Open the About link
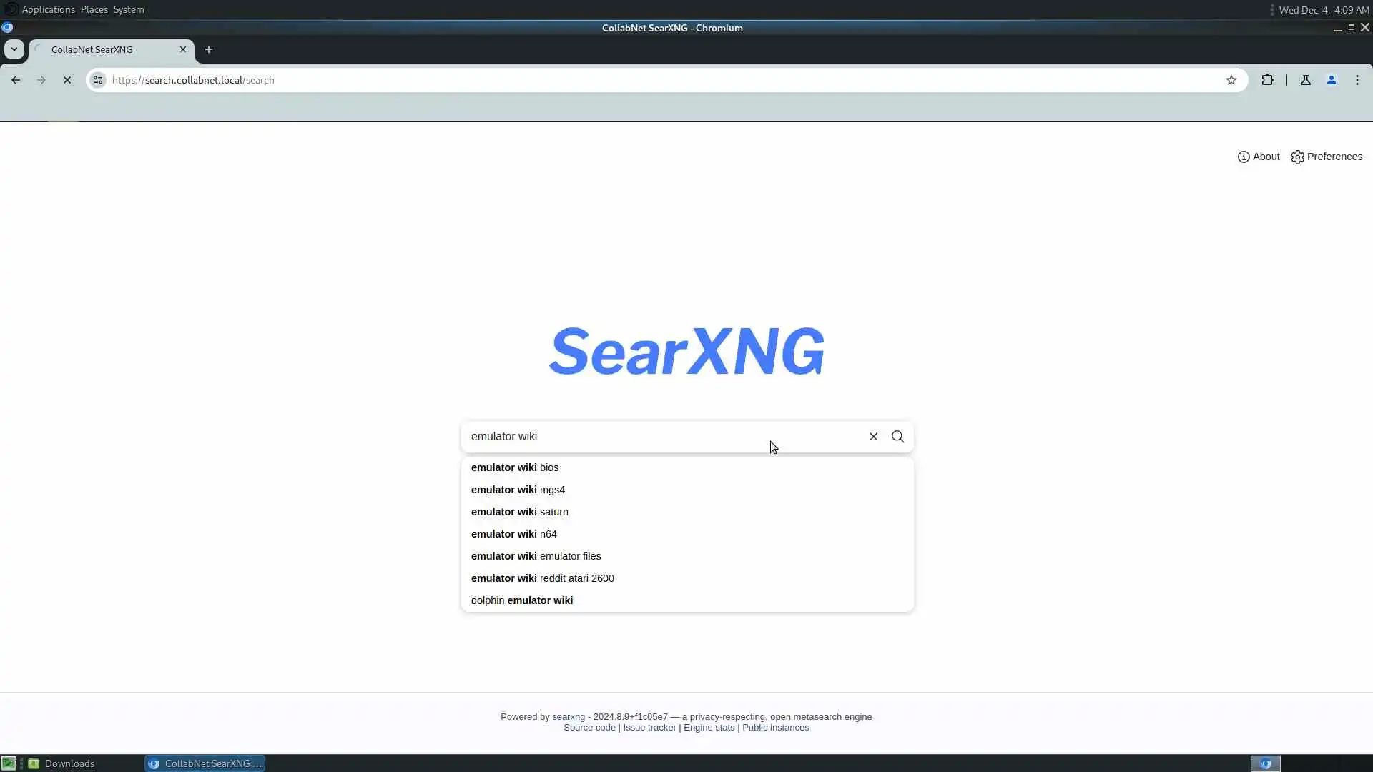 [x=1259, y=157]
